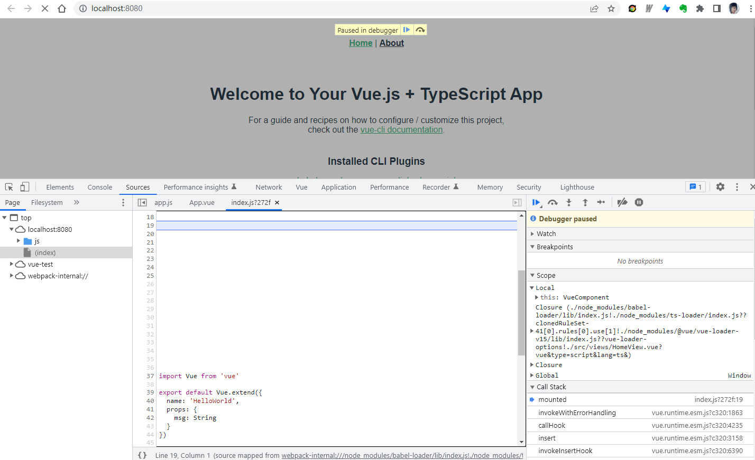
Task: View site information icon
Action: coord(83,8)
